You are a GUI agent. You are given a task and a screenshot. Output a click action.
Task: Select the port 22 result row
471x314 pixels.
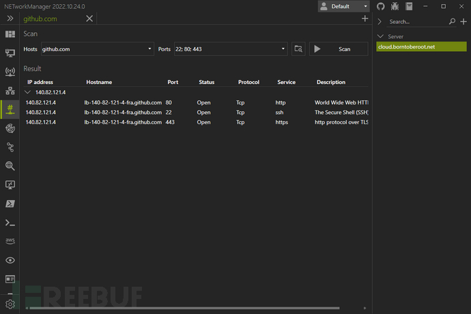[x=196, y=113]
